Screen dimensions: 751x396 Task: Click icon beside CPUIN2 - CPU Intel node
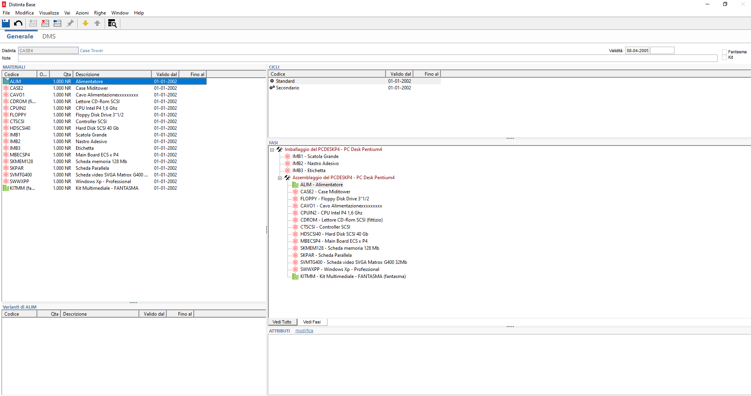295,213
